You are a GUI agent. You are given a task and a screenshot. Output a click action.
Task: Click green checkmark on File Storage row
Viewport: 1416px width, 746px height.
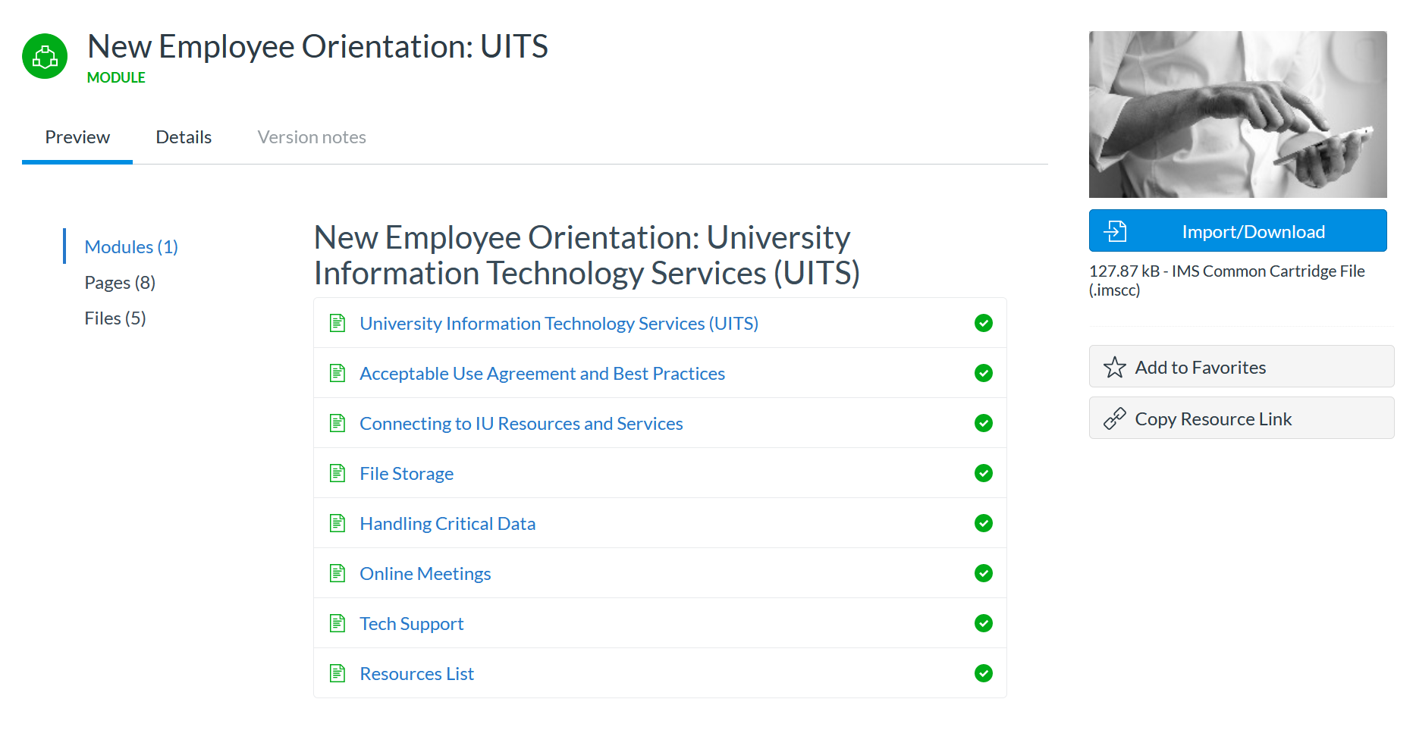(984, 473)
